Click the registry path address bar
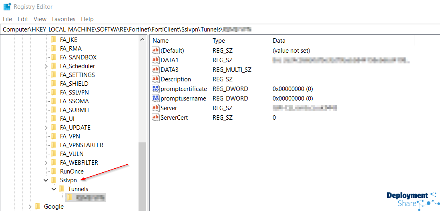 (x=220, y=29)
